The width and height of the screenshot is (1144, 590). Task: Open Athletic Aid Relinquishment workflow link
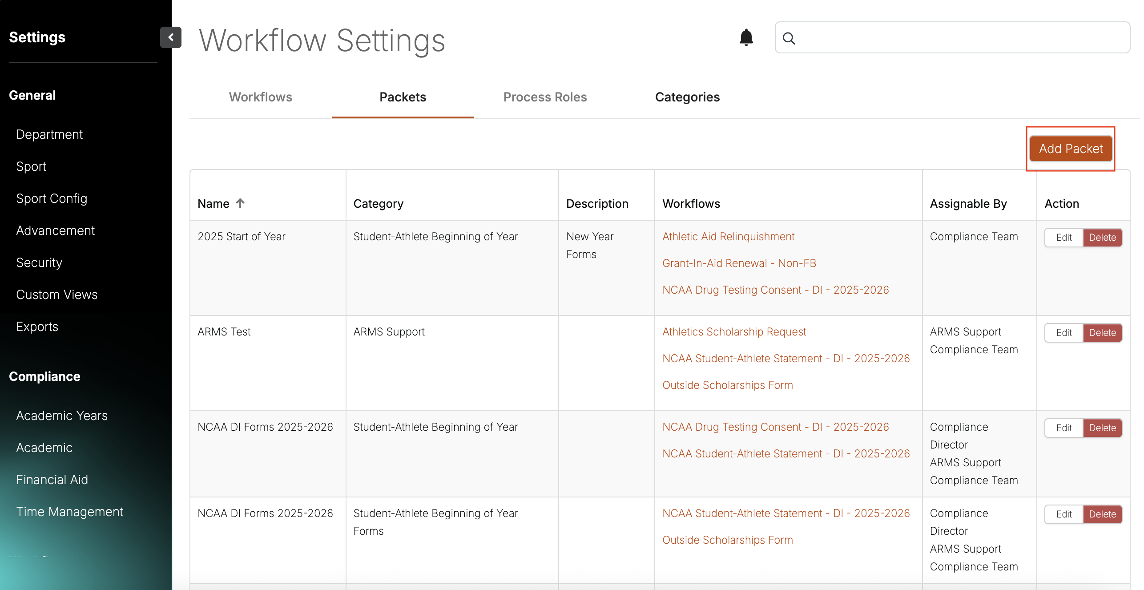click(728, 237)
